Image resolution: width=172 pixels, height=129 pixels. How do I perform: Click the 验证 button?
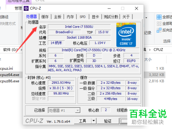tap(108, 121)
